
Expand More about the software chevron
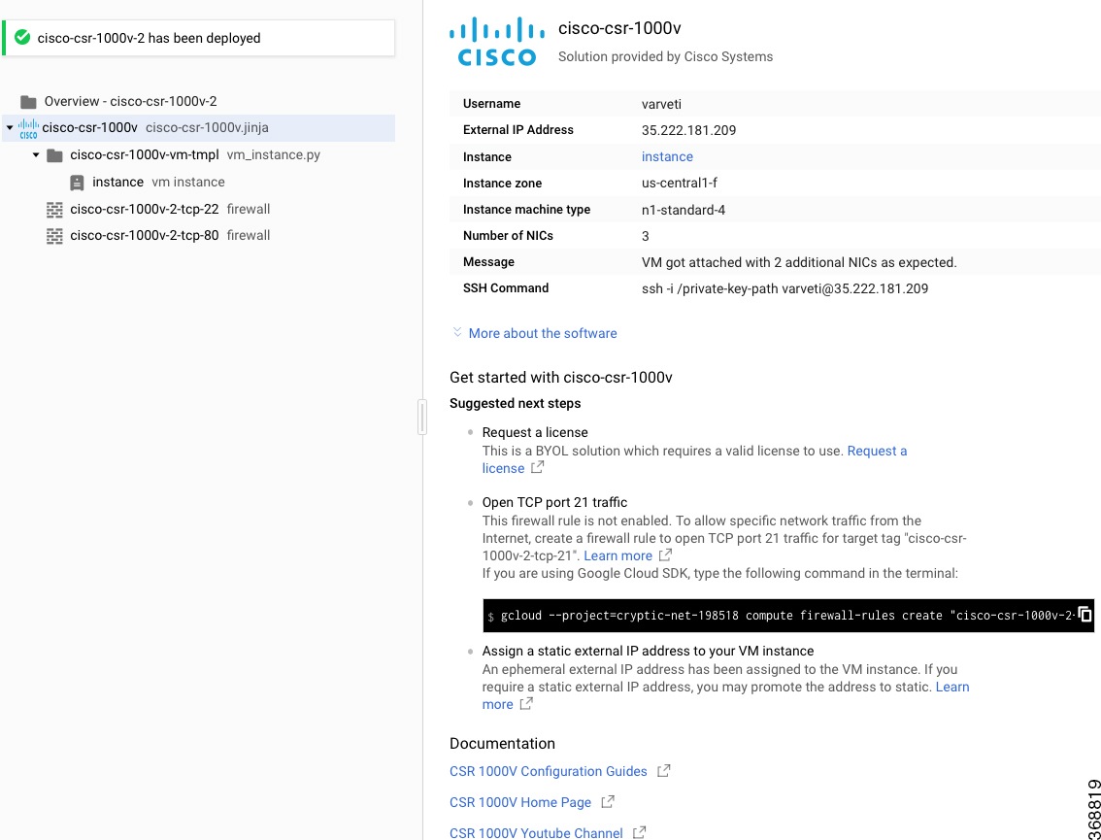tap(457, 332)
